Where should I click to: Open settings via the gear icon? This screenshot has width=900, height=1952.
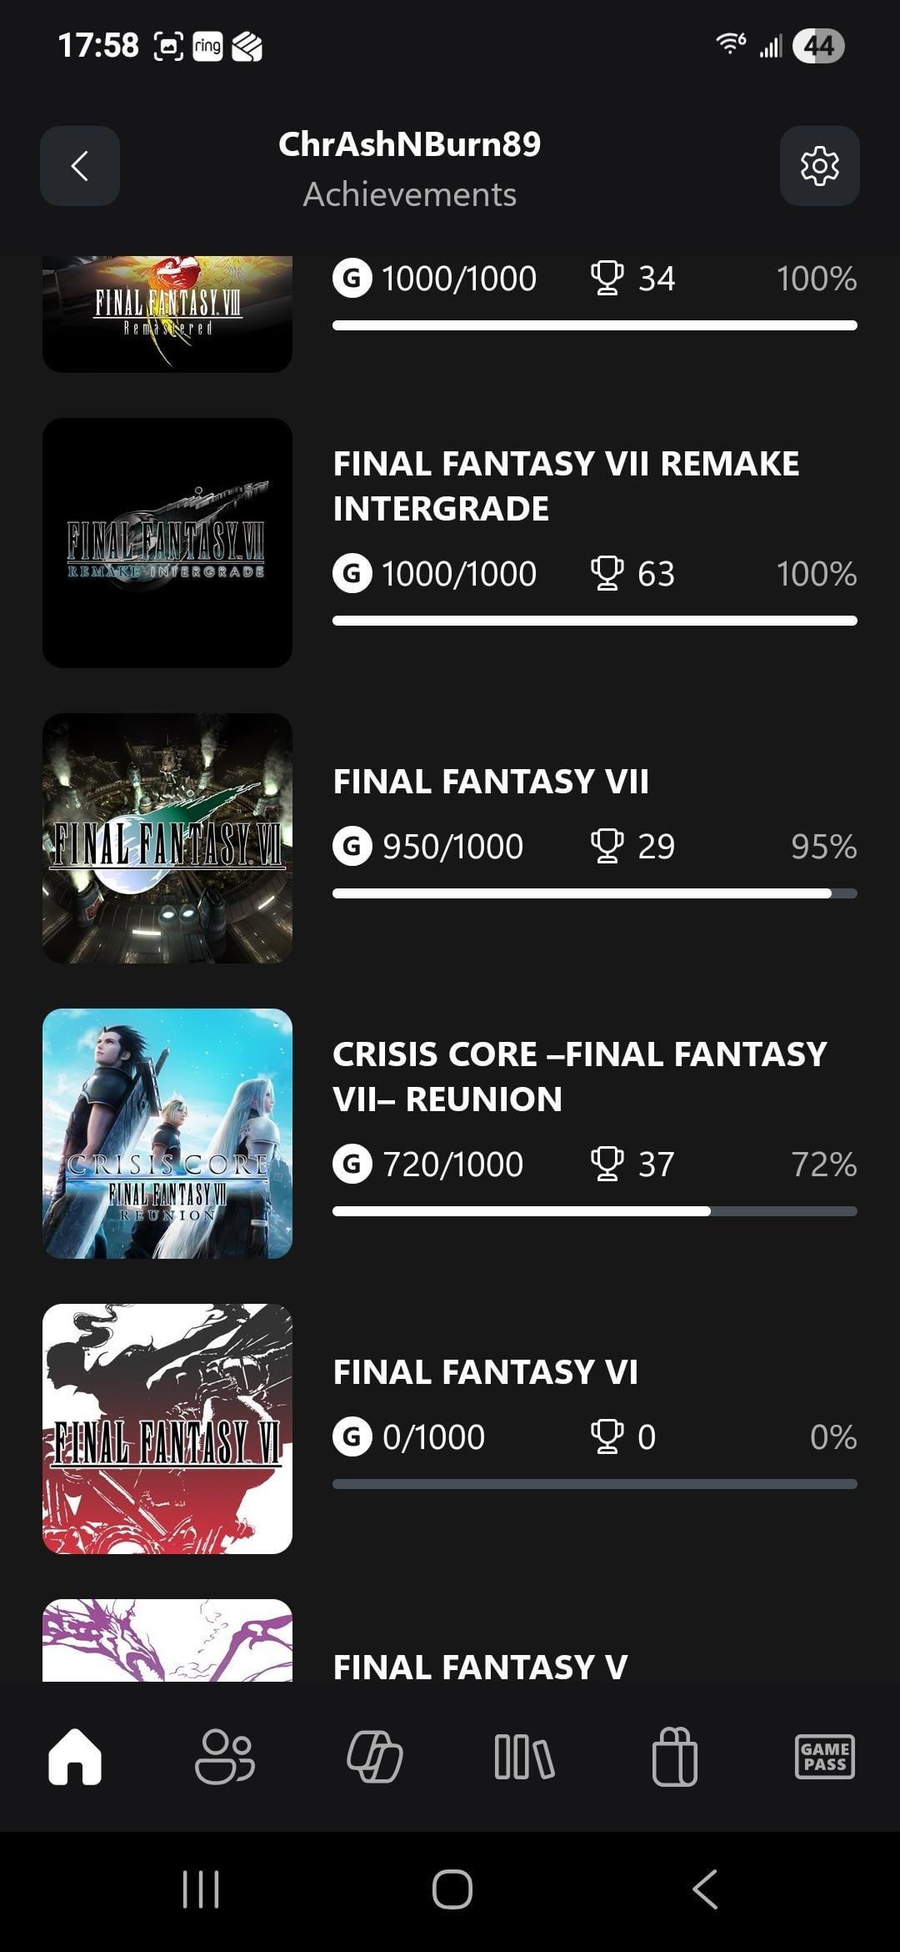[819, 166]
